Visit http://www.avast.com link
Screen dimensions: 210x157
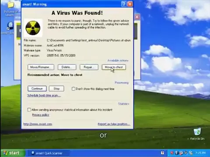pos(38,124)
